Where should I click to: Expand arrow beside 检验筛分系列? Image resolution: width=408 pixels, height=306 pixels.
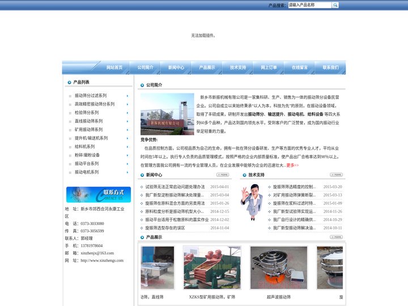tap(127, 113)
